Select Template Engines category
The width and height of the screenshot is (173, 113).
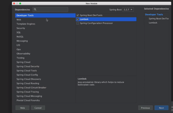(26, 24)
